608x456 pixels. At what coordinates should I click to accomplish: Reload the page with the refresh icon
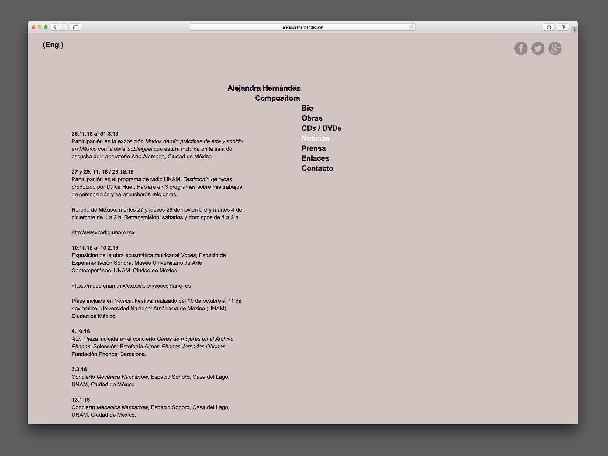(412, 27)
